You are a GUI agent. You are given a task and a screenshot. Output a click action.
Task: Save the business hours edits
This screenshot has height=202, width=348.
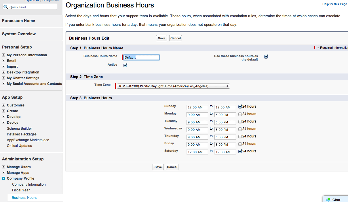pyautogui.click(x=161, y=38)
